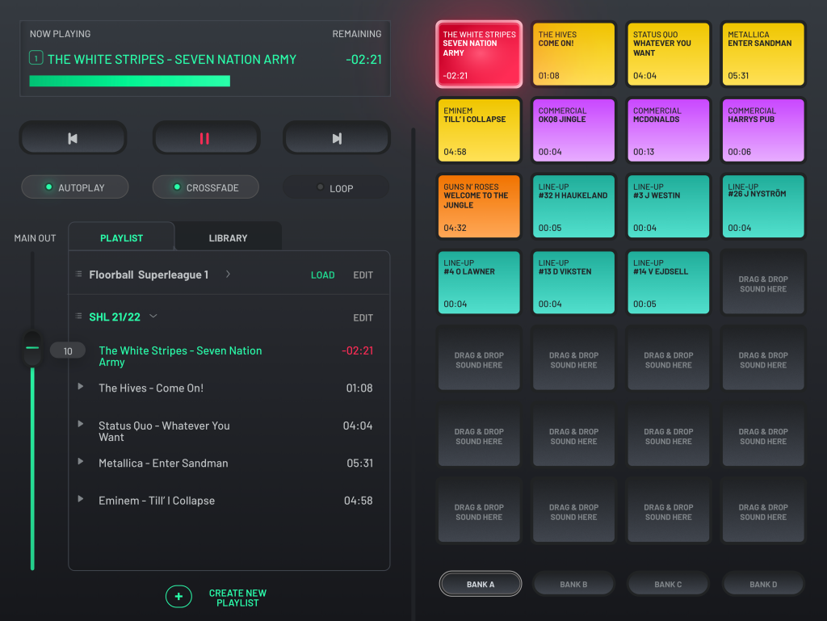Disable the Autoplay toggle

(x=74, y=187)
